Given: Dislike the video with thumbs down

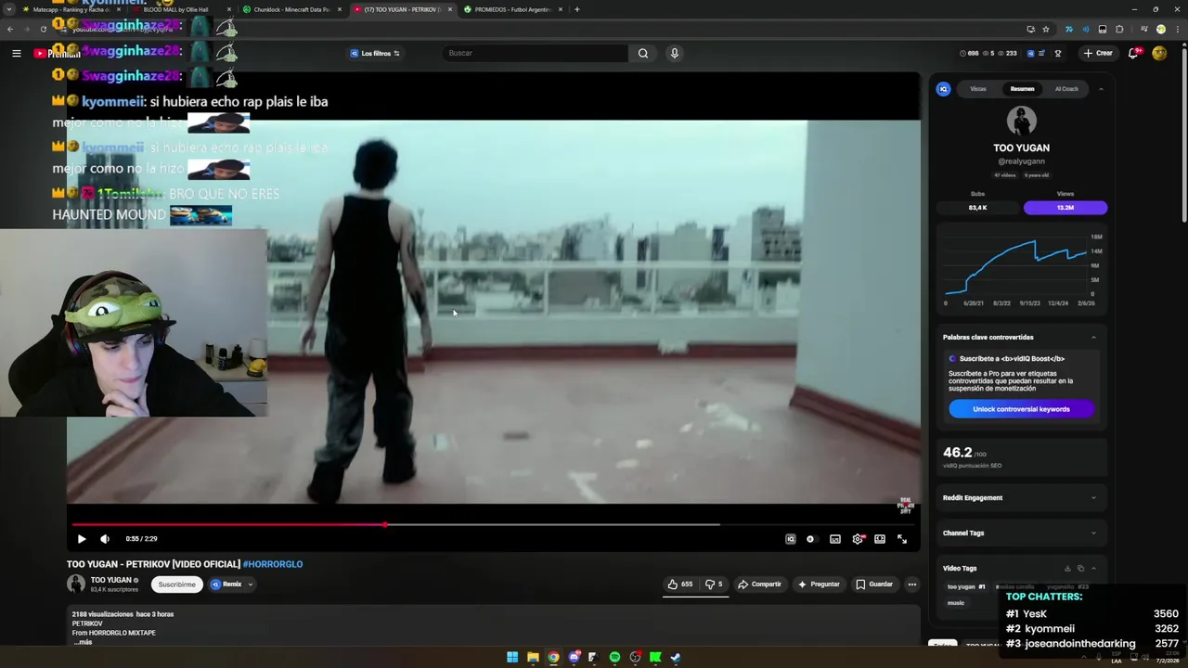Looking at the screenshot, I should coord(714,584).
